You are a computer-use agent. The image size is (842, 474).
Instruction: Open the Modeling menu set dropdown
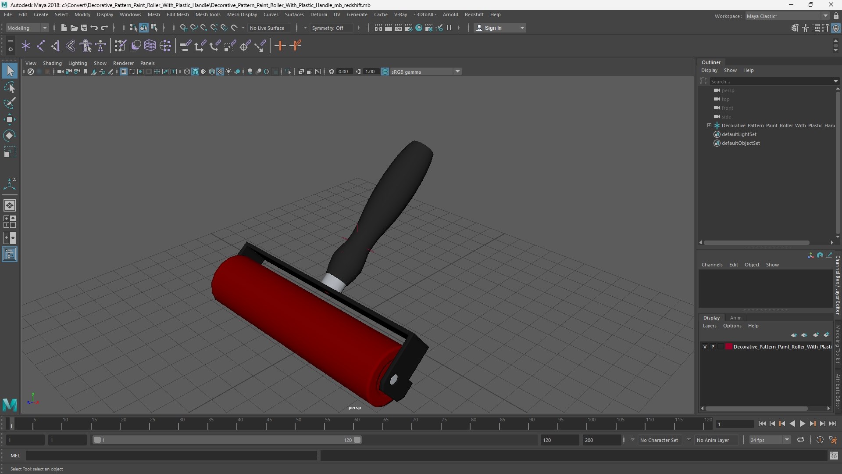[x=27, y=28]
